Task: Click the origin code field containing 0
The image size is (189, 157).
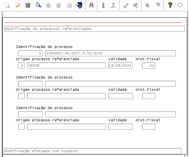Action: (x=22, y=66)
